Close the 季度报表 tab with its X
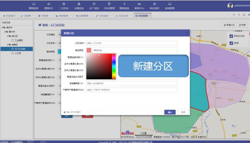 70,16
